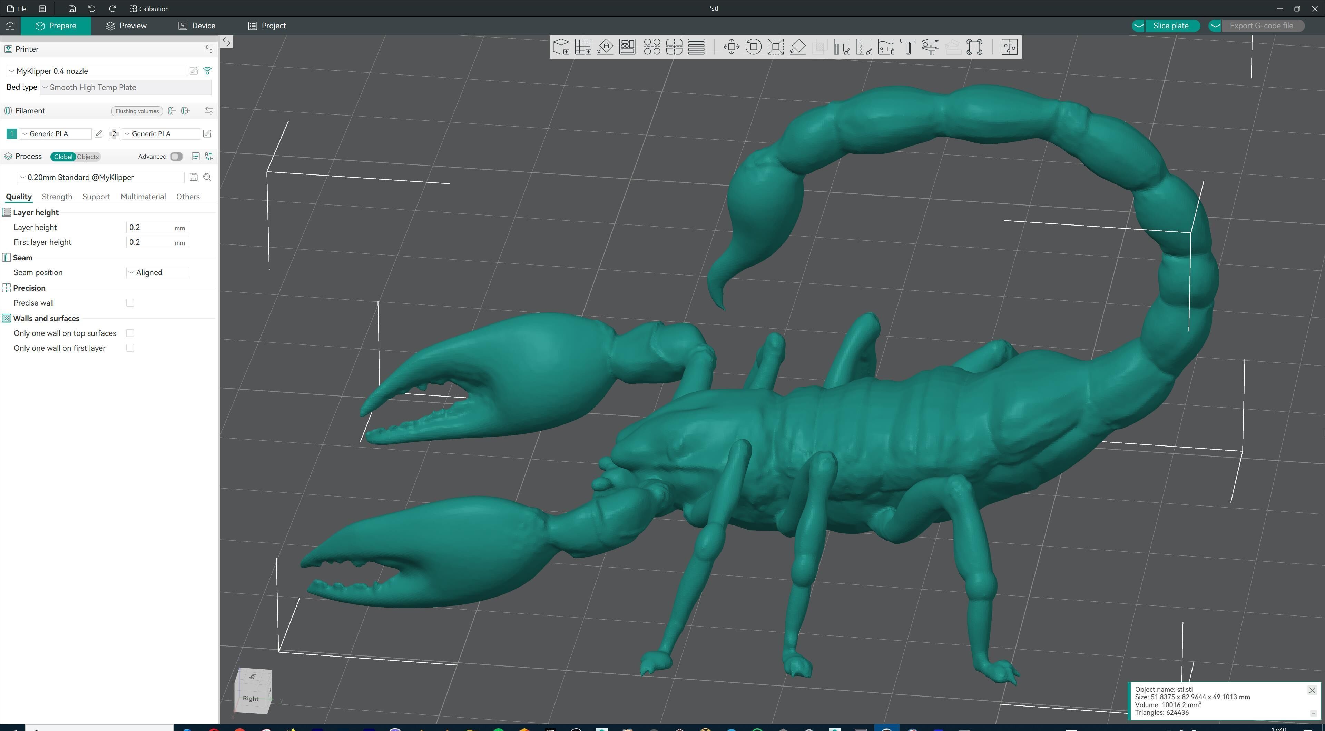Open the Bed type dropdown
Viewport: 1325px width, 731px height.
pos(126,87)
